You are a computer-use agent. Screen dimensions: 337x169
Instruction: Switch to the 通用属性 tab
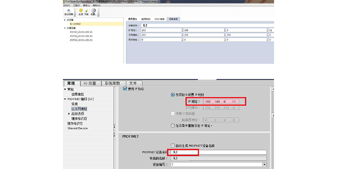[x=133, y=19]
